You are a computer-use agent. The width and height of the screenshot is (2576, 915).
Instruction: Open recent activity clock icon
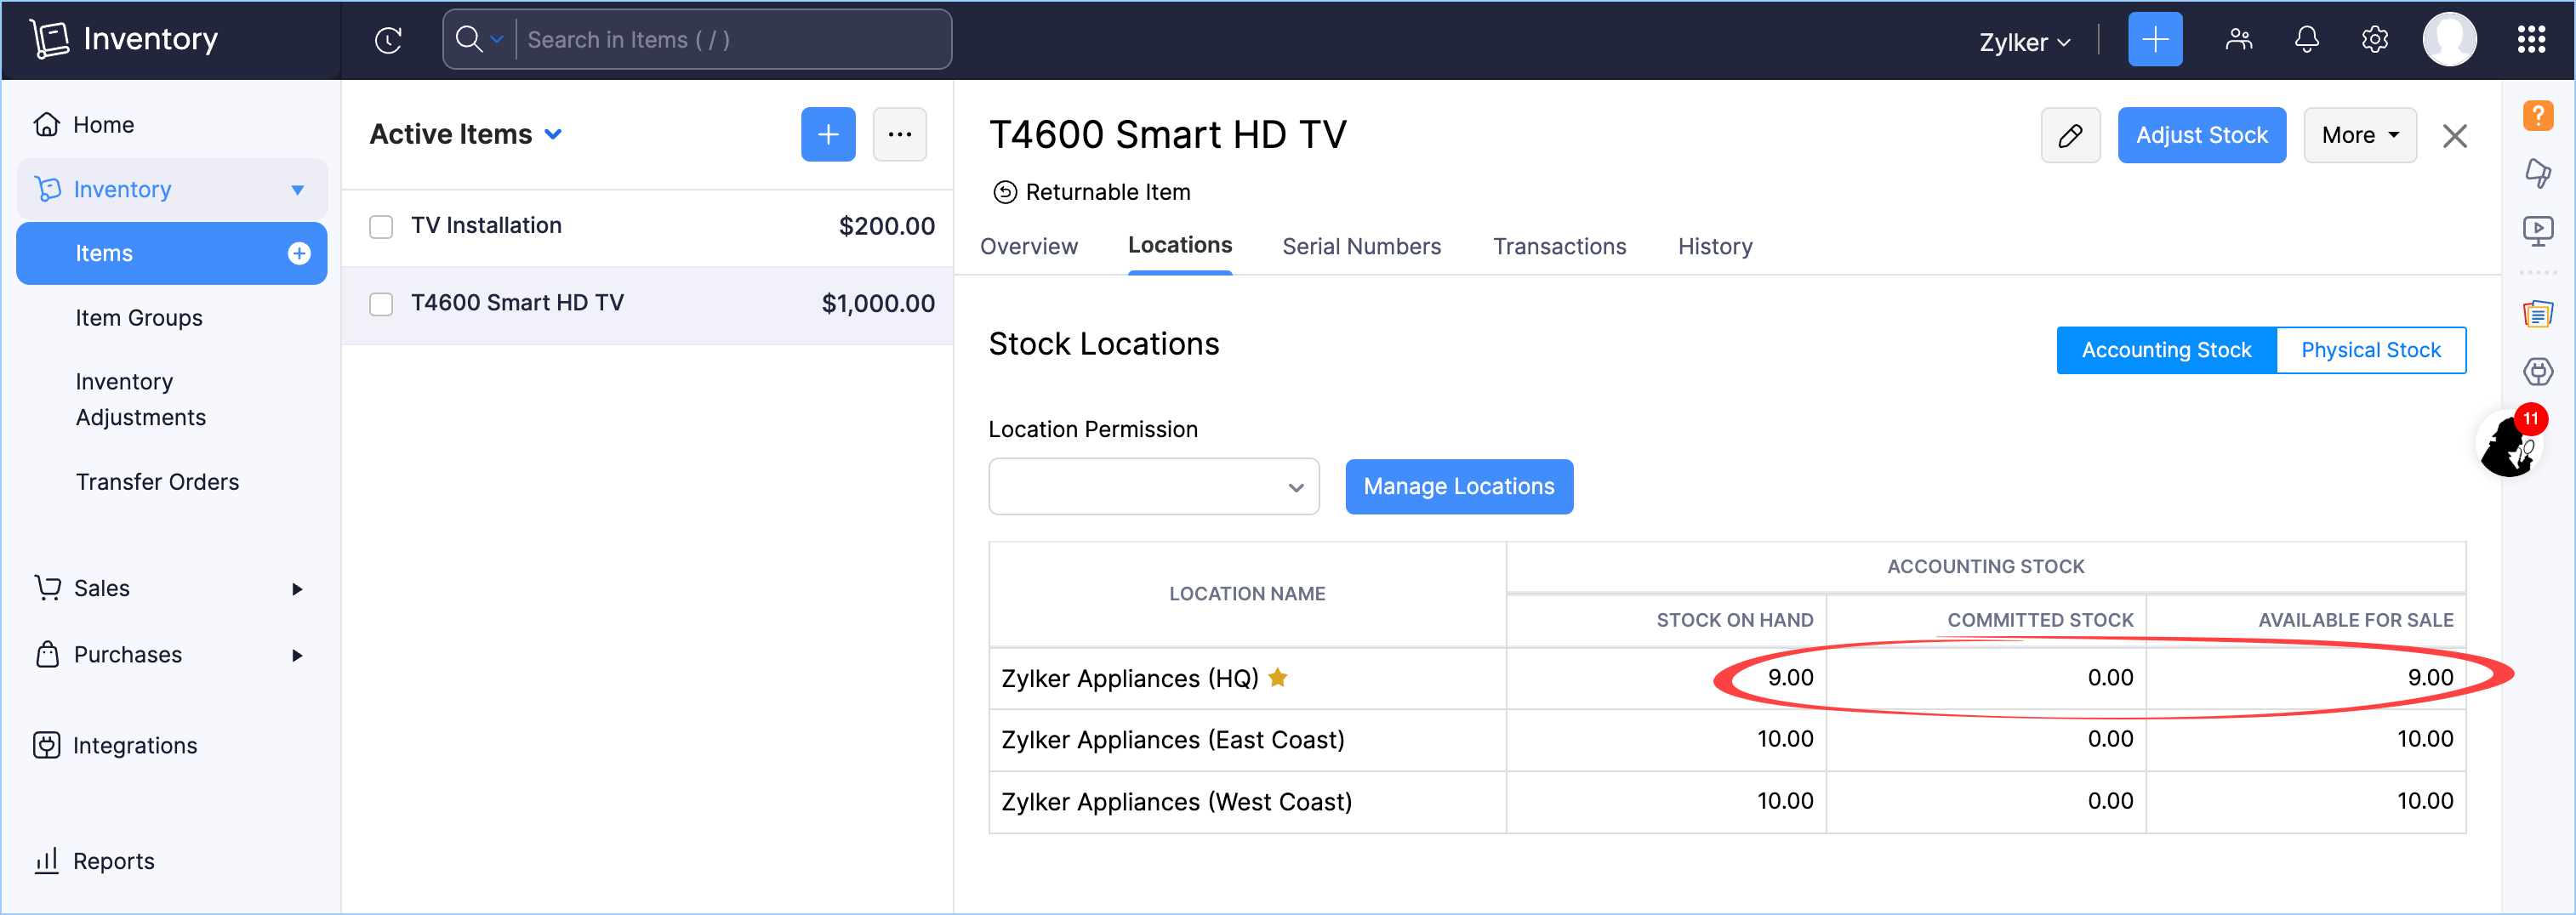pyautogui.click(x=388, y=40)
